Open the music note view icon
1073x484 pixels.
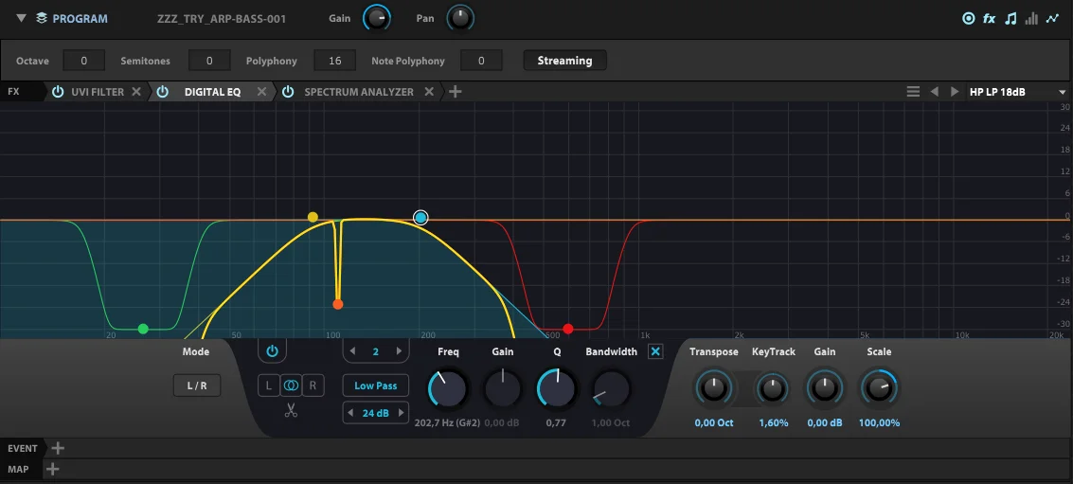point(1010,19)
